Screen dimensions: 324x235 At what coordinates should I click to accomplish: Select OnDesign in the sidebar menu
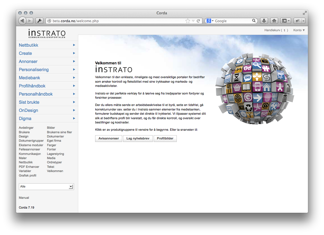point(28,110)
